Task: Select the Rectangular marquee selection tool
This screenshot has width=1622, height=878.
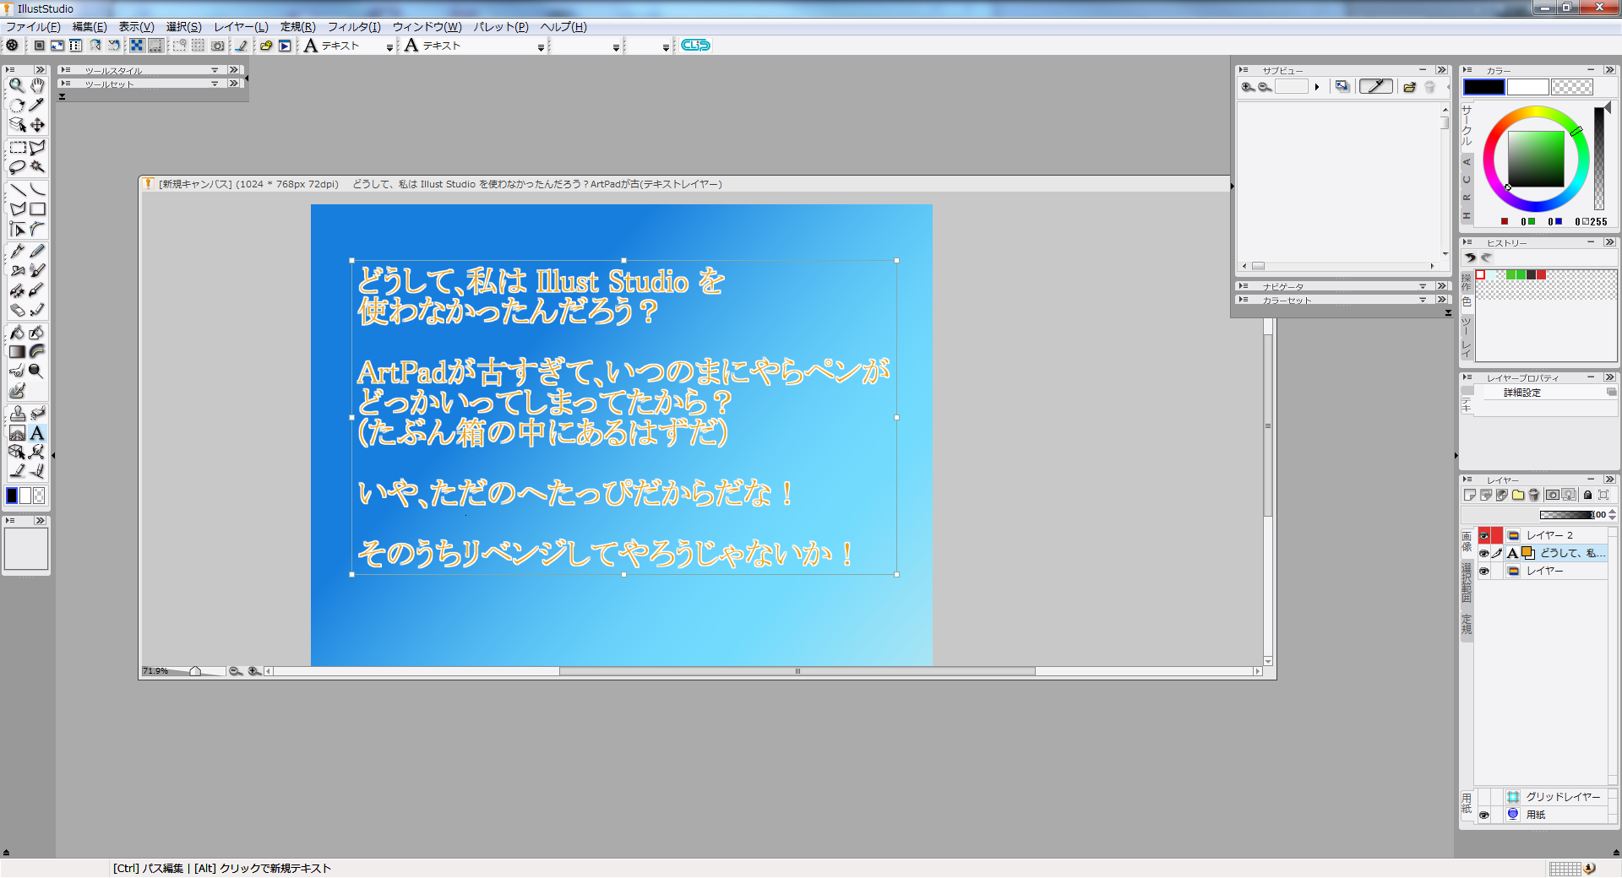Action: tap(16, 148)
